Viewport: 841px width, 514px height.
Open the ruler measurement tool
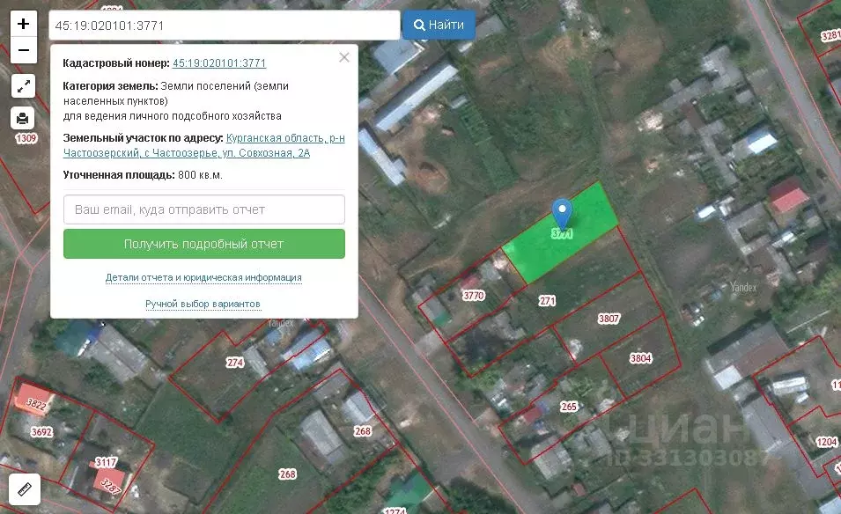[25, 488]
